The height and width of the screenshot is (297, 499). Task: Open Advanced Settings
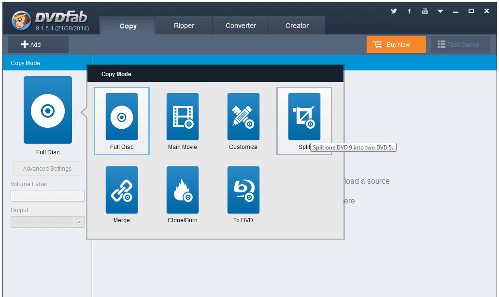click(x=47, y=168)
